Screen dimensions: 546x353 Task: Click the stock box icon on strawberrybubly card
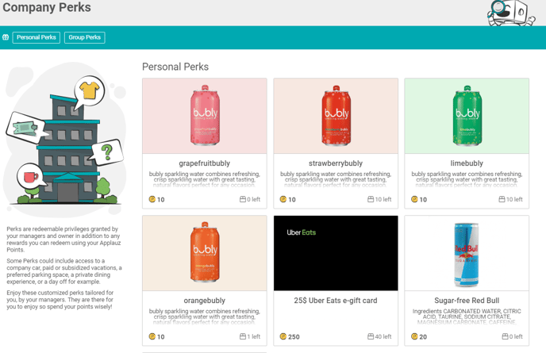pyautogui.click(x=371, y=200)
